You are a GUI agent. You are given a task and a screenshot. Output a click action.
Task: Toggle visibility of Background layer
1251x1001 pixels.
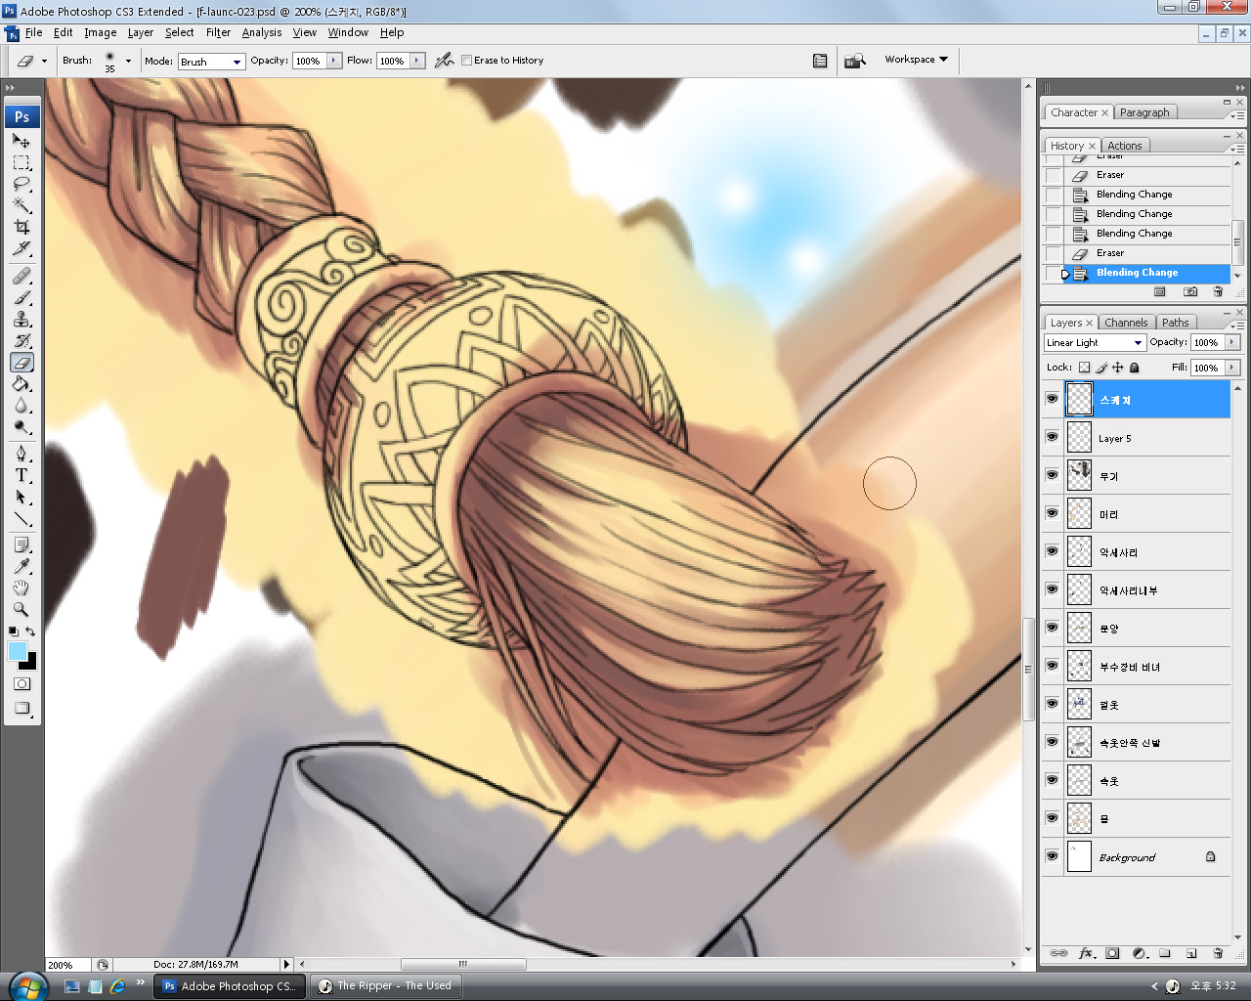click(x=1052, y=856)
